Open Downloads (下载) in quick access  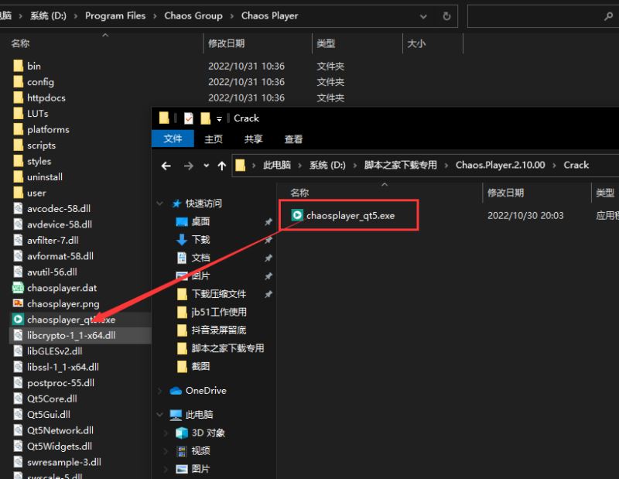200,240
